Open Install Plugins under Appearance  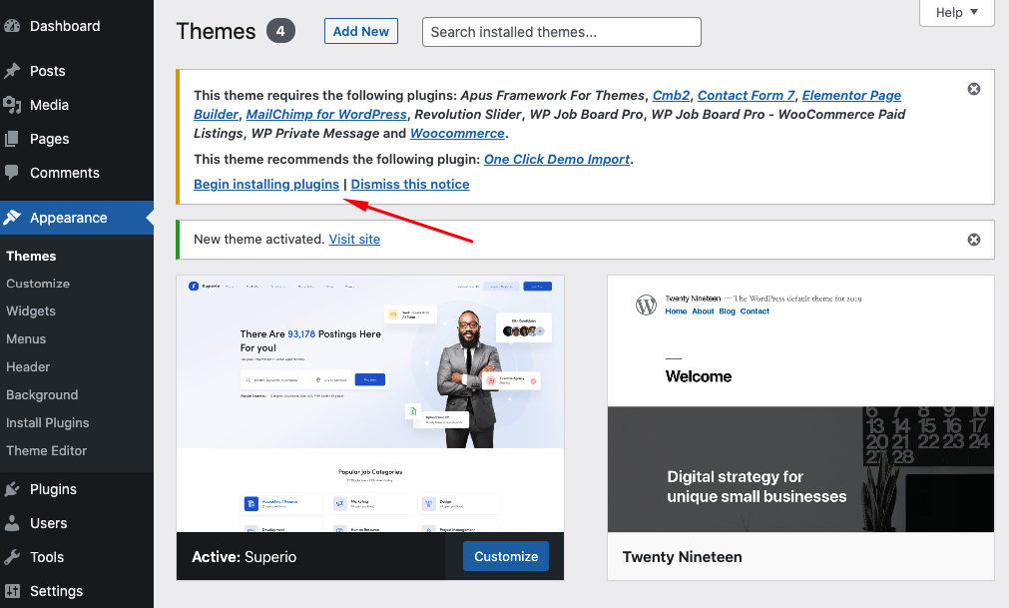47,422
